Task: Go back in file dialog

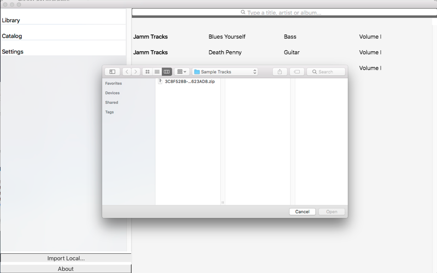Action: (127, 72)
